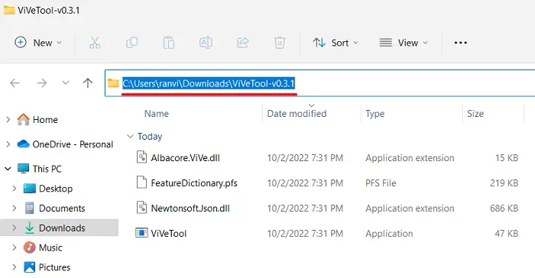Image resolution: width=535 pixels, height=278 pixels.
Task: Expand the Home tree node
Action: click(8, 119)
